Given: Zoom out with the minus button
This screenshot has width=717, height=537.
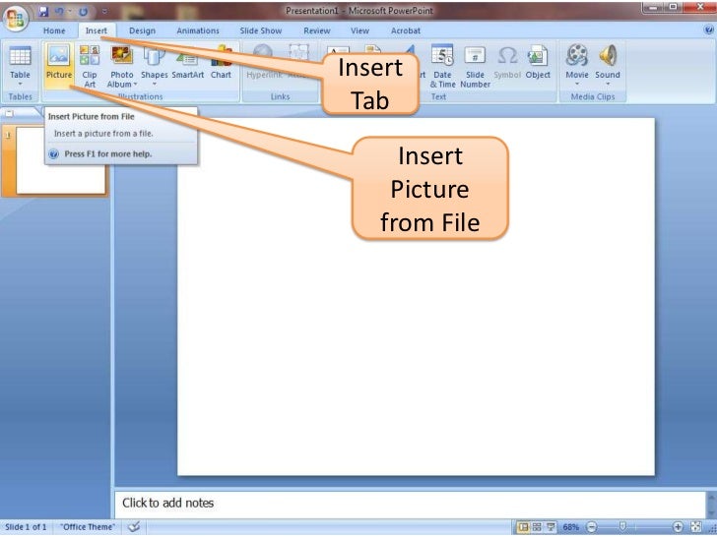Looking at the screenshot, I should (x=591, y=527).
